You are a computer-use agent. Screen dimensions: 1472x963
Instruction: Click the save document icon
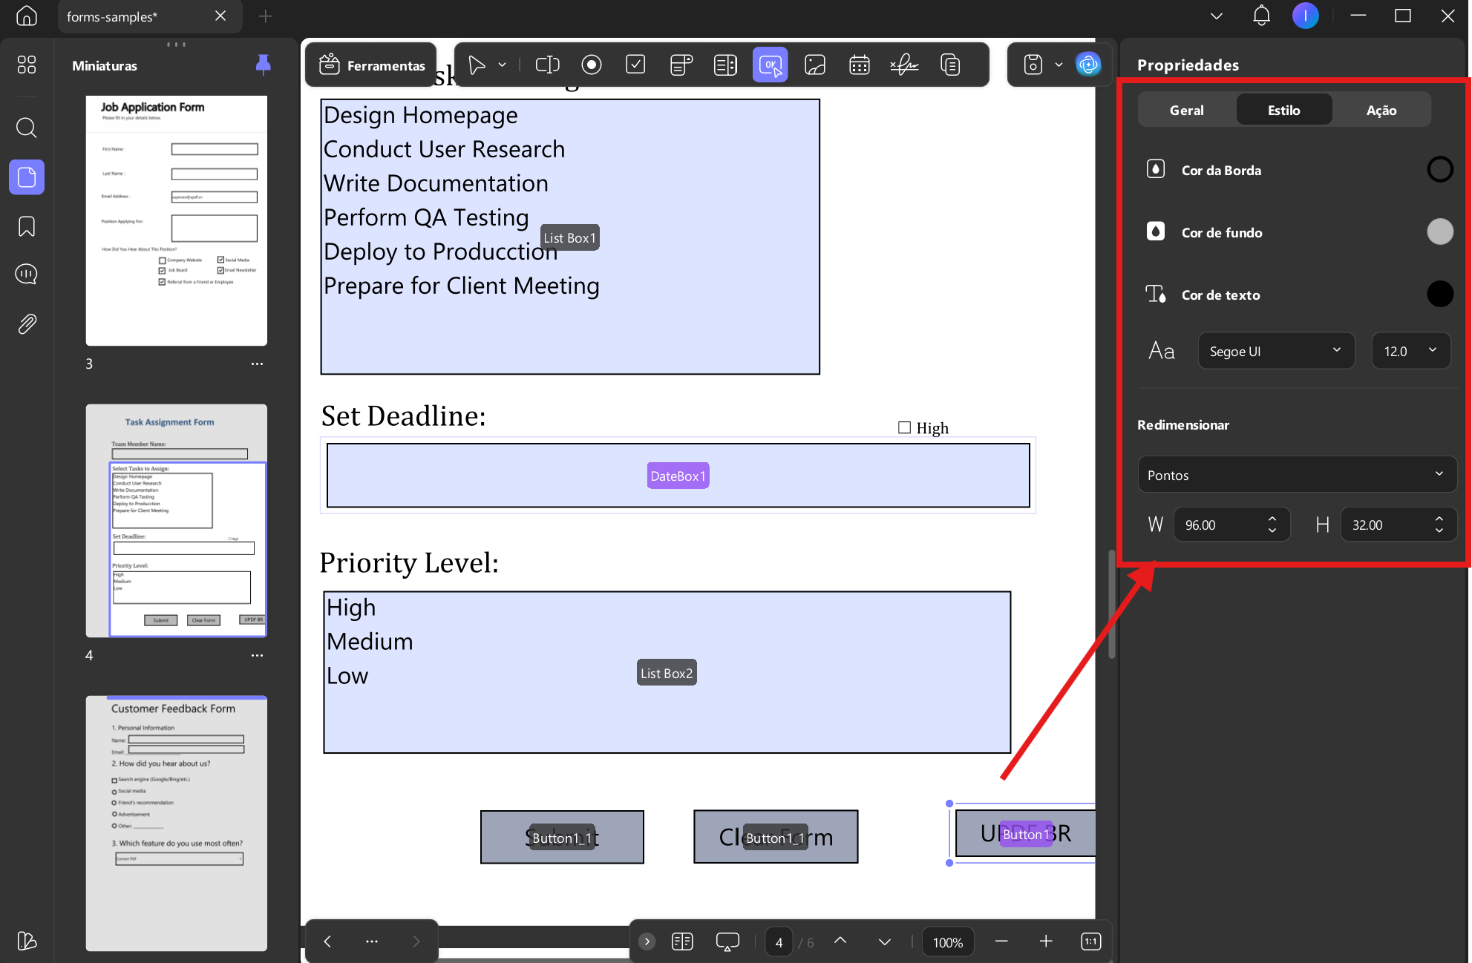point(1033,65)
